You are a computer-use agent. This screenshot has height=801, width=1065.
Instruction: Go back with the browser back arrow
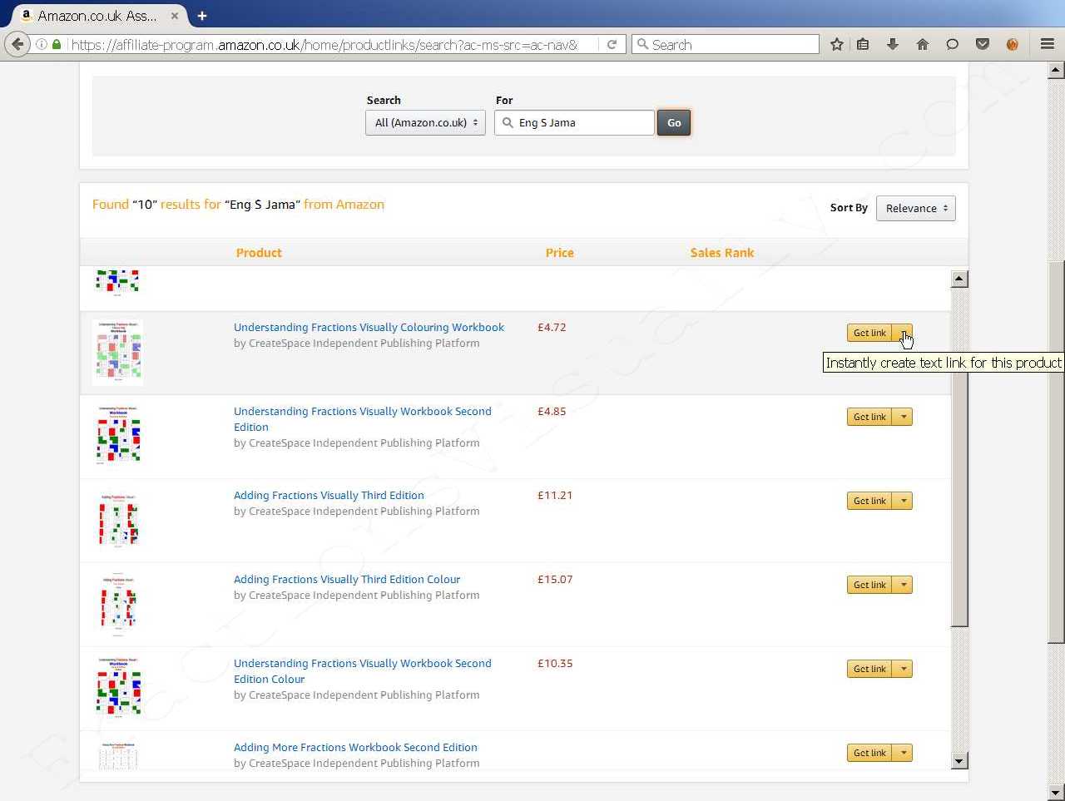pyautogui.click(x=17, y=44)
